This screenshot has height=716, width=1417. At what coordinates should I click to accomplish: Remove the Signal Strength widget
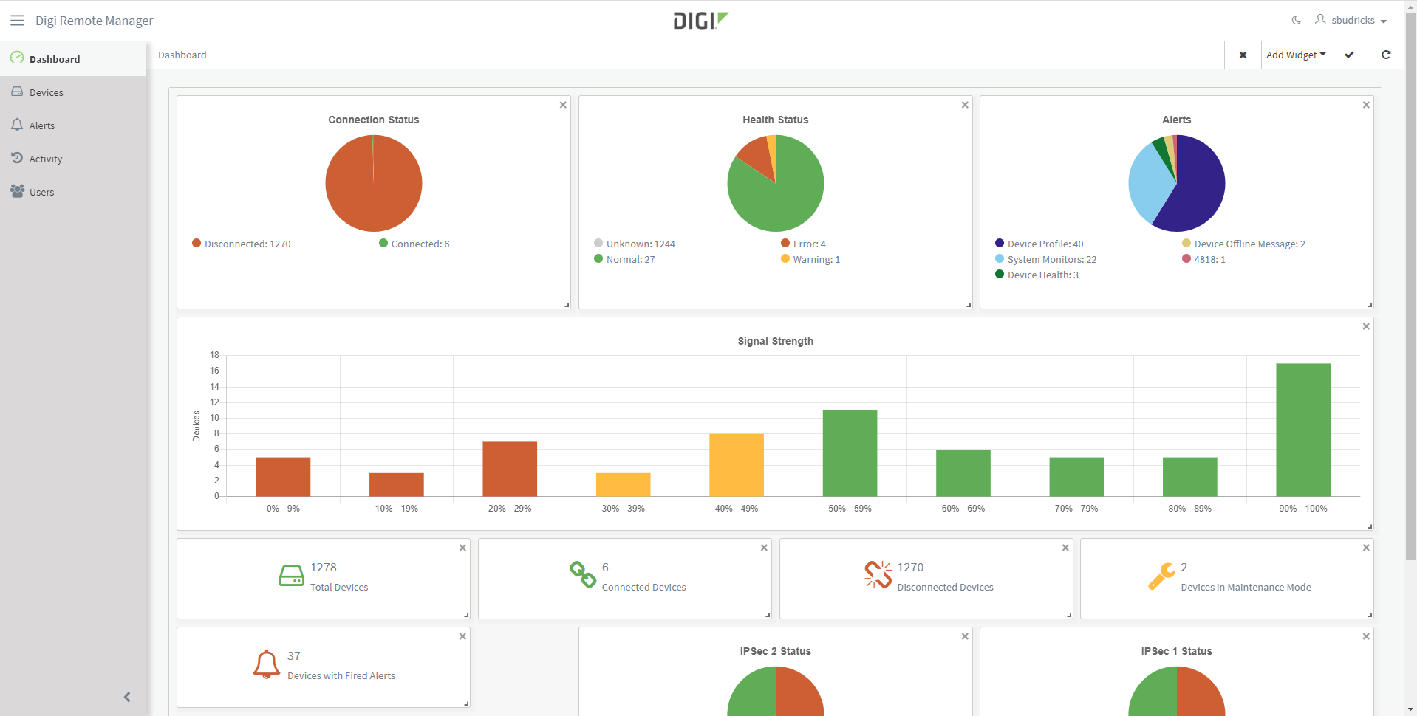point(1366,326)
